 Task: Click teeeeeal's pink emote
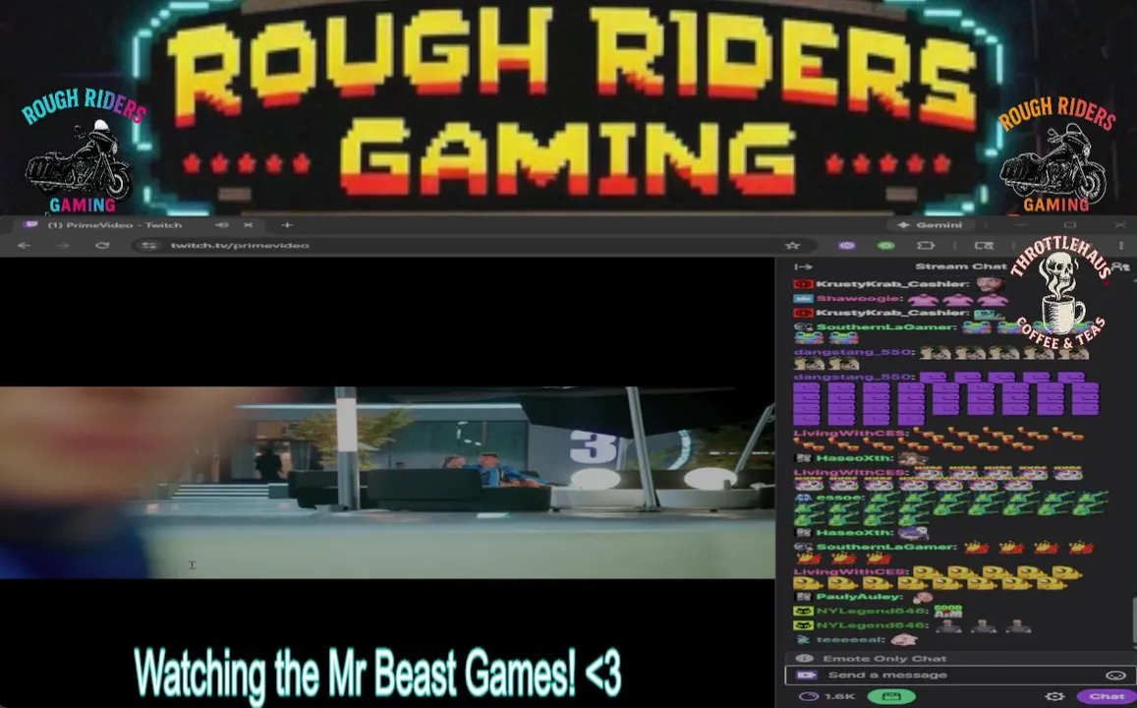(x=903, y=640)
